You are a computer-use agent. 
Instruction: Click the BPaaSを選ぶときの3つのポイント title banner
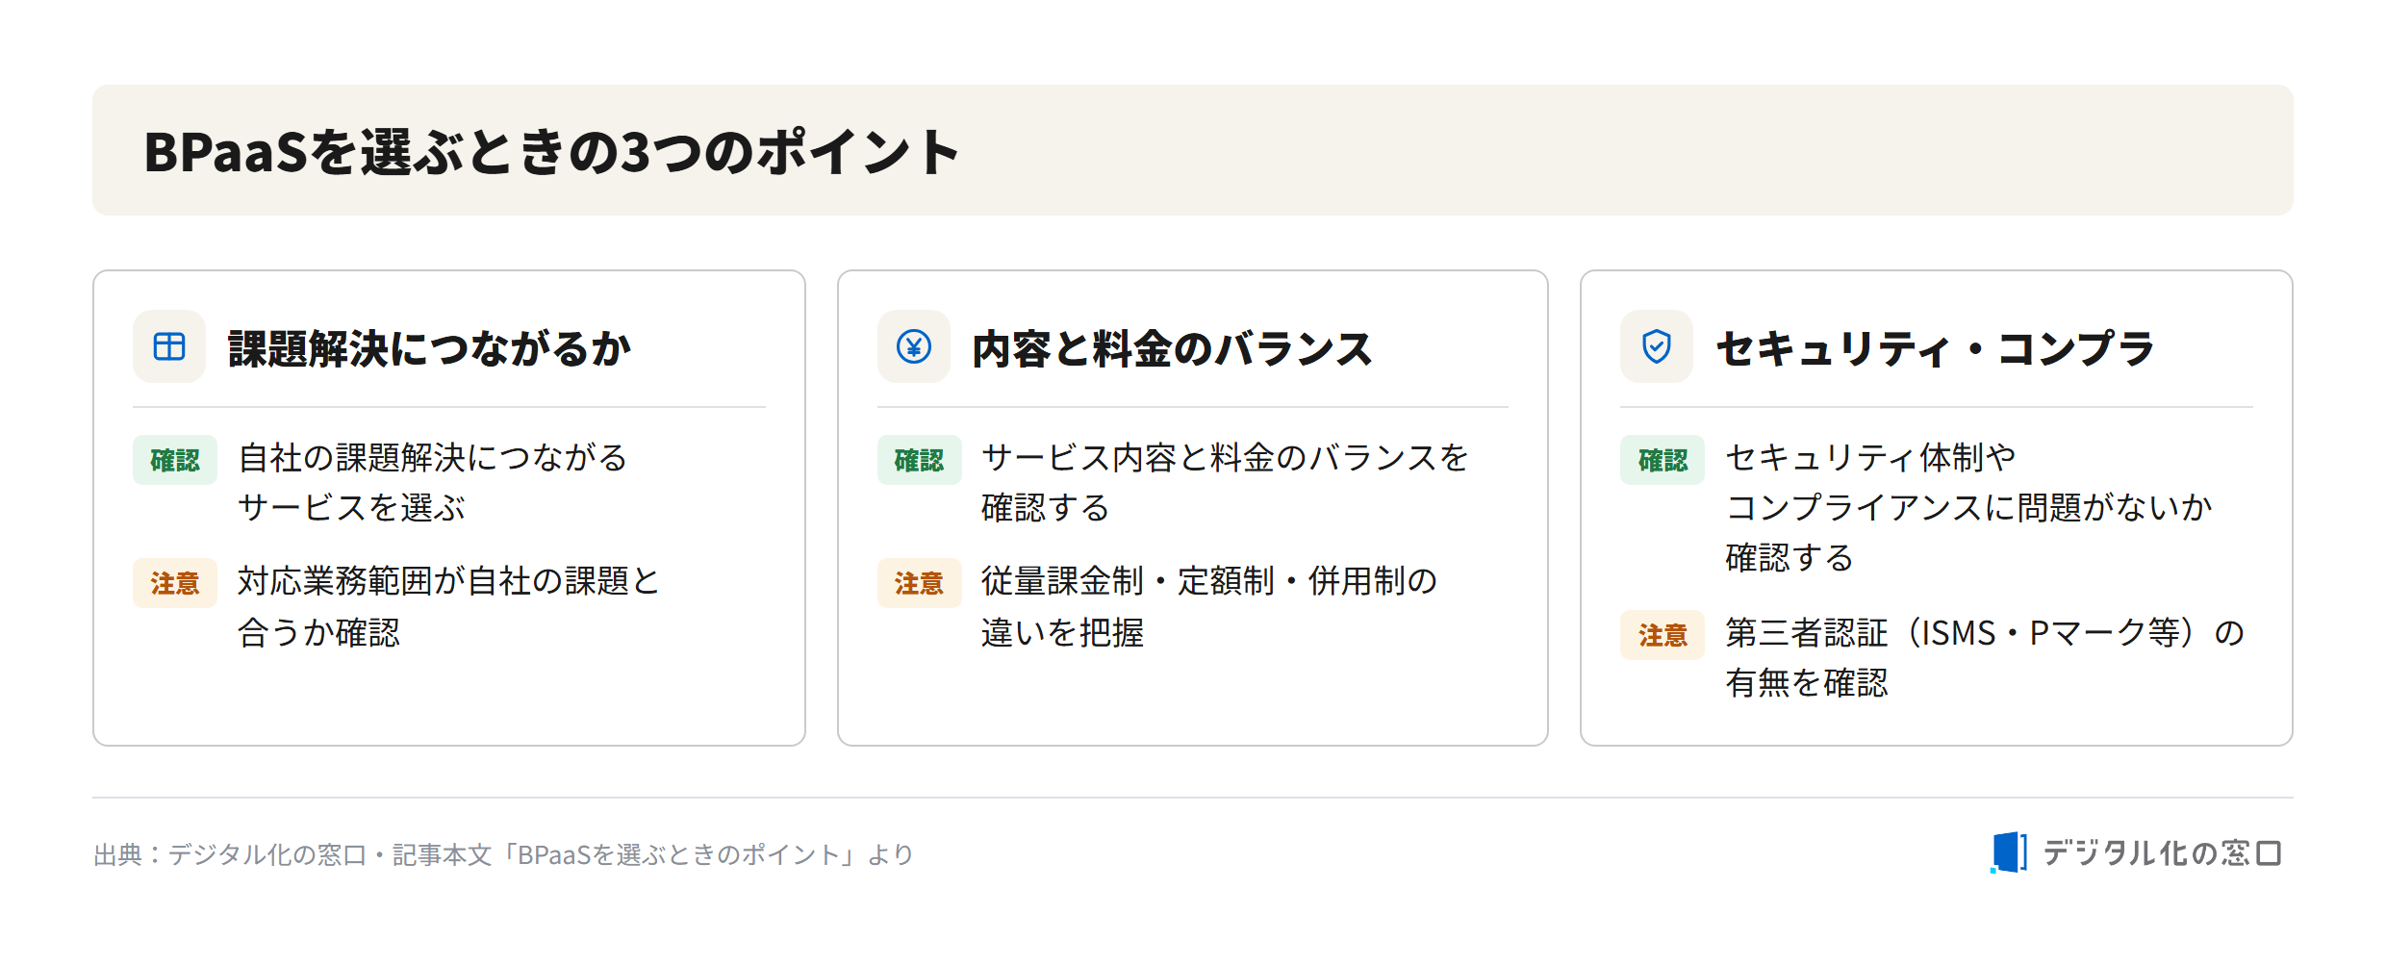click(1193, 150)
